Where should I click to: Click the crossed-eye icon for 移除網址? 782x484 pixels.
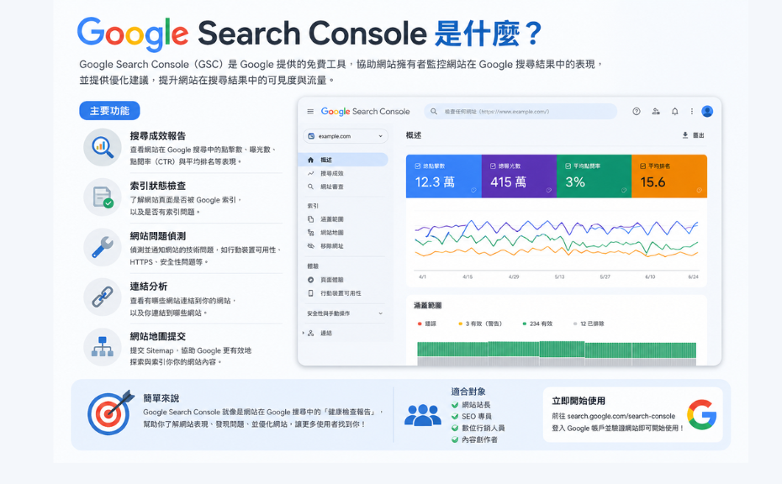point(311,245)
